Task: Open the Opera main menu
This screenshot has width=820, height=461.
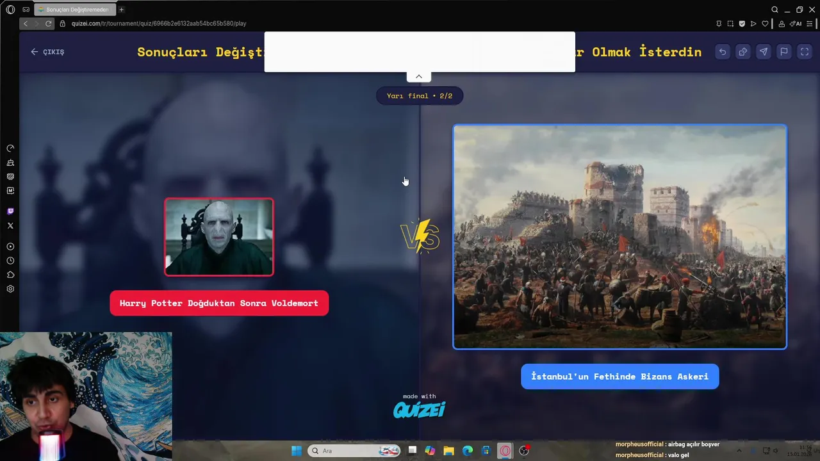Action: [10, 10]
